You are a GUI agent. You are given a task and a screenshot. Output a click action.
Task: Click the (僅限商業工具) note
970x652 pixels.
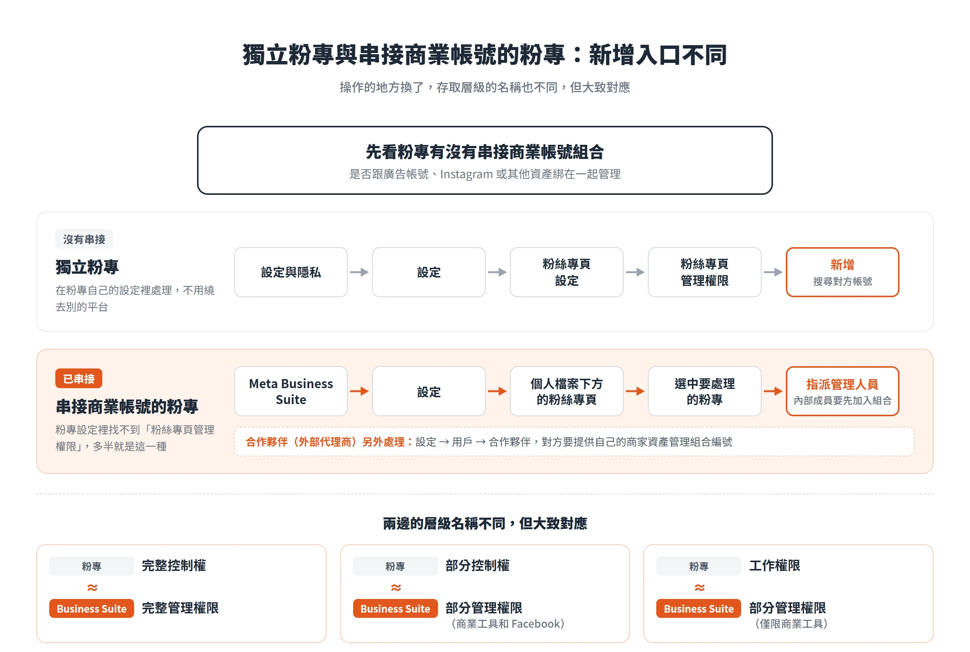pos(791,624)
